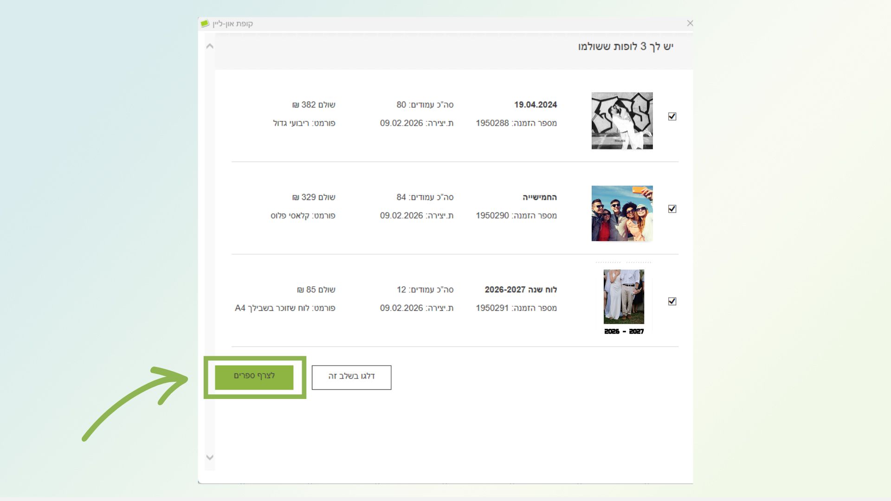Image resolution: width=891 pixels, height=501 pixels.
Task: Click the שולם 382 ₪ paid amount
Action: (314, 105)
